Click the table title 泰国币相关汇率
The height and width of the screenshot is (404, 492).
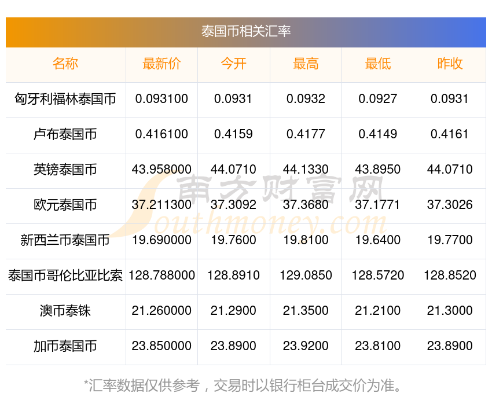[x=246, y=32]
